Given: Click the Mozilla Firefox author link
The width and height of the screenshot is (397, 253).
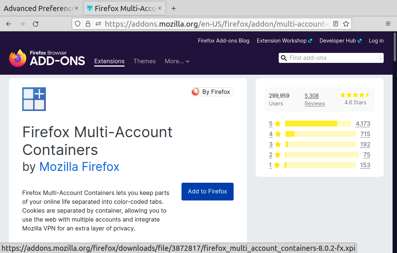Looking at the screenshot, I should point(79,167).
